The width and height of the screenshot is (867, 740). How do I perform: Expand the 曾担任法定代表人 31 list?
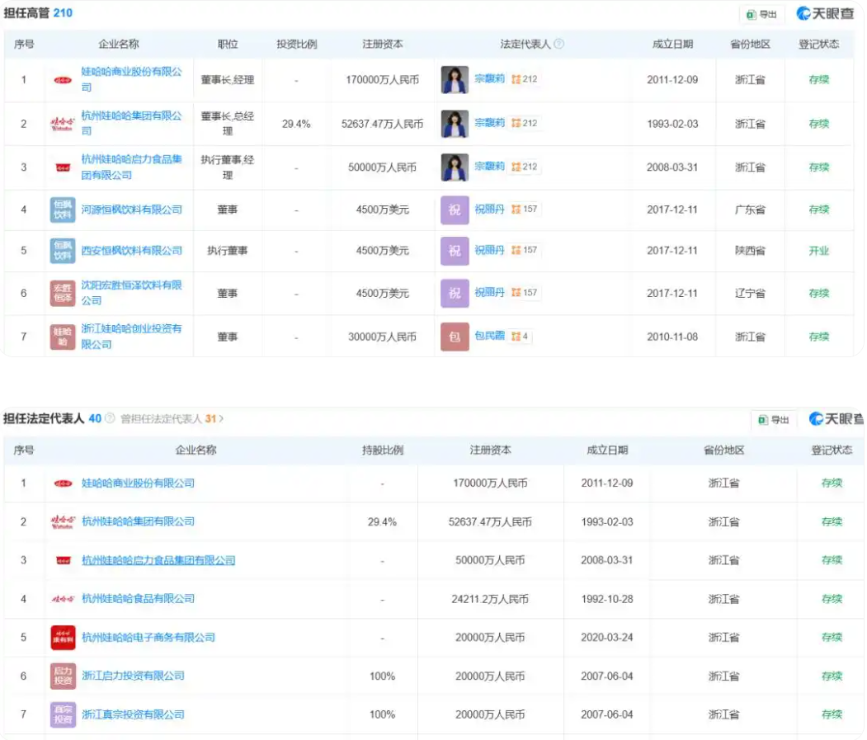point(172,418)
